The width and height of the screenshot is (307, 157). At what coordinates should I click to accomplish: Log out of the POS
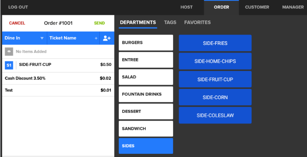point(18,7)
